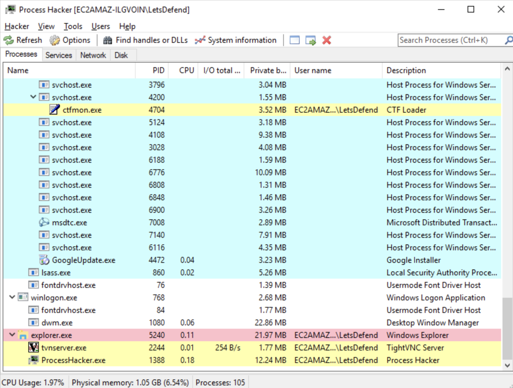The height and width of the screenshot is (388, 513).
Task: Click the Refresh toolbar icon
Action: click(8, 40)
